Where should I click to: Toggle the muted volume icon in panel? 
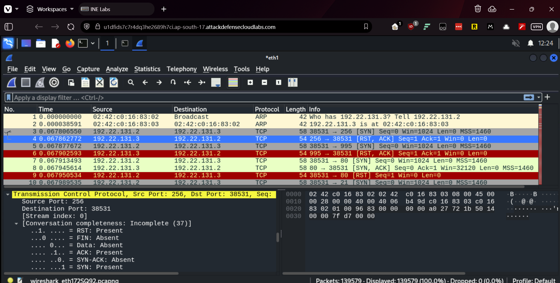pos(516,43)
